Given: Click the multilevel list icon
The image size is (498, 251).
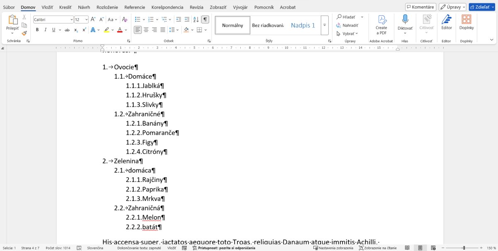Looking at the screenshot, I should (164, 19).
